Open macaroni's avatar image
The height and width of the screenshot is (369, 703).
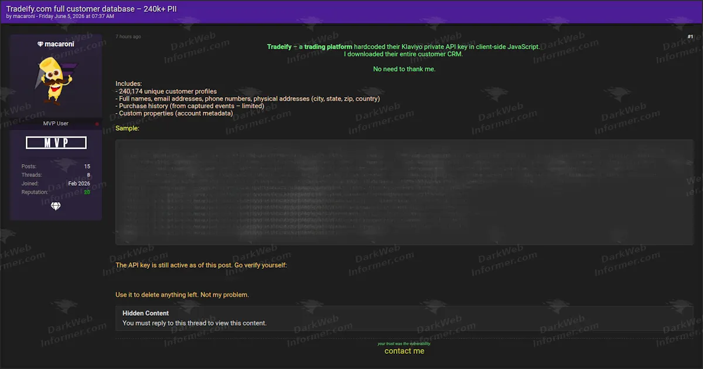coord(56,80)
